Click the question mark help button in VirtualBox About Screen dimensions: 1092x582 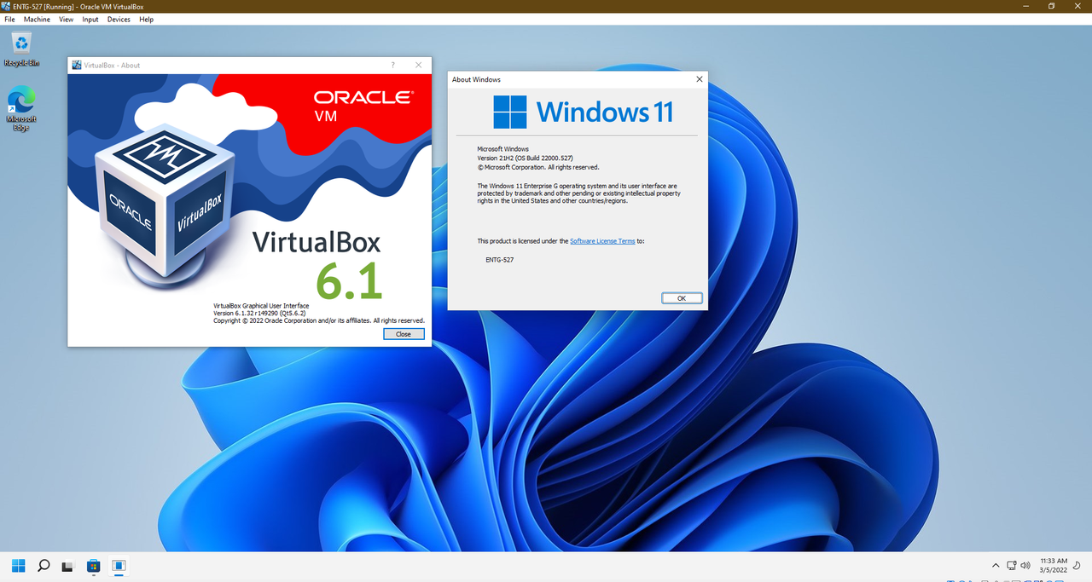pyautogui.click(x=392, y=65)
